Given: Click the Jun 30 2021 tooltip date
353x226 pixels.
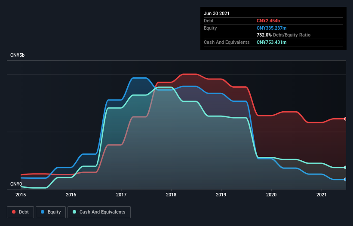Looking at the screenshot, I should (217, 13).
